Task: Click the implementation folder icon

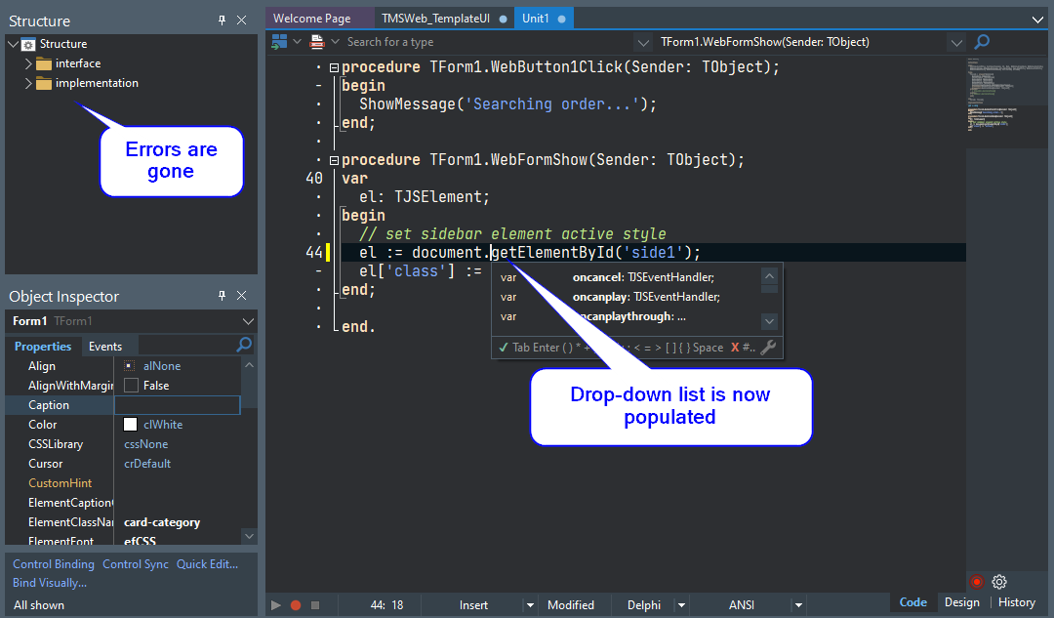Action: click(x=44, y=83)
